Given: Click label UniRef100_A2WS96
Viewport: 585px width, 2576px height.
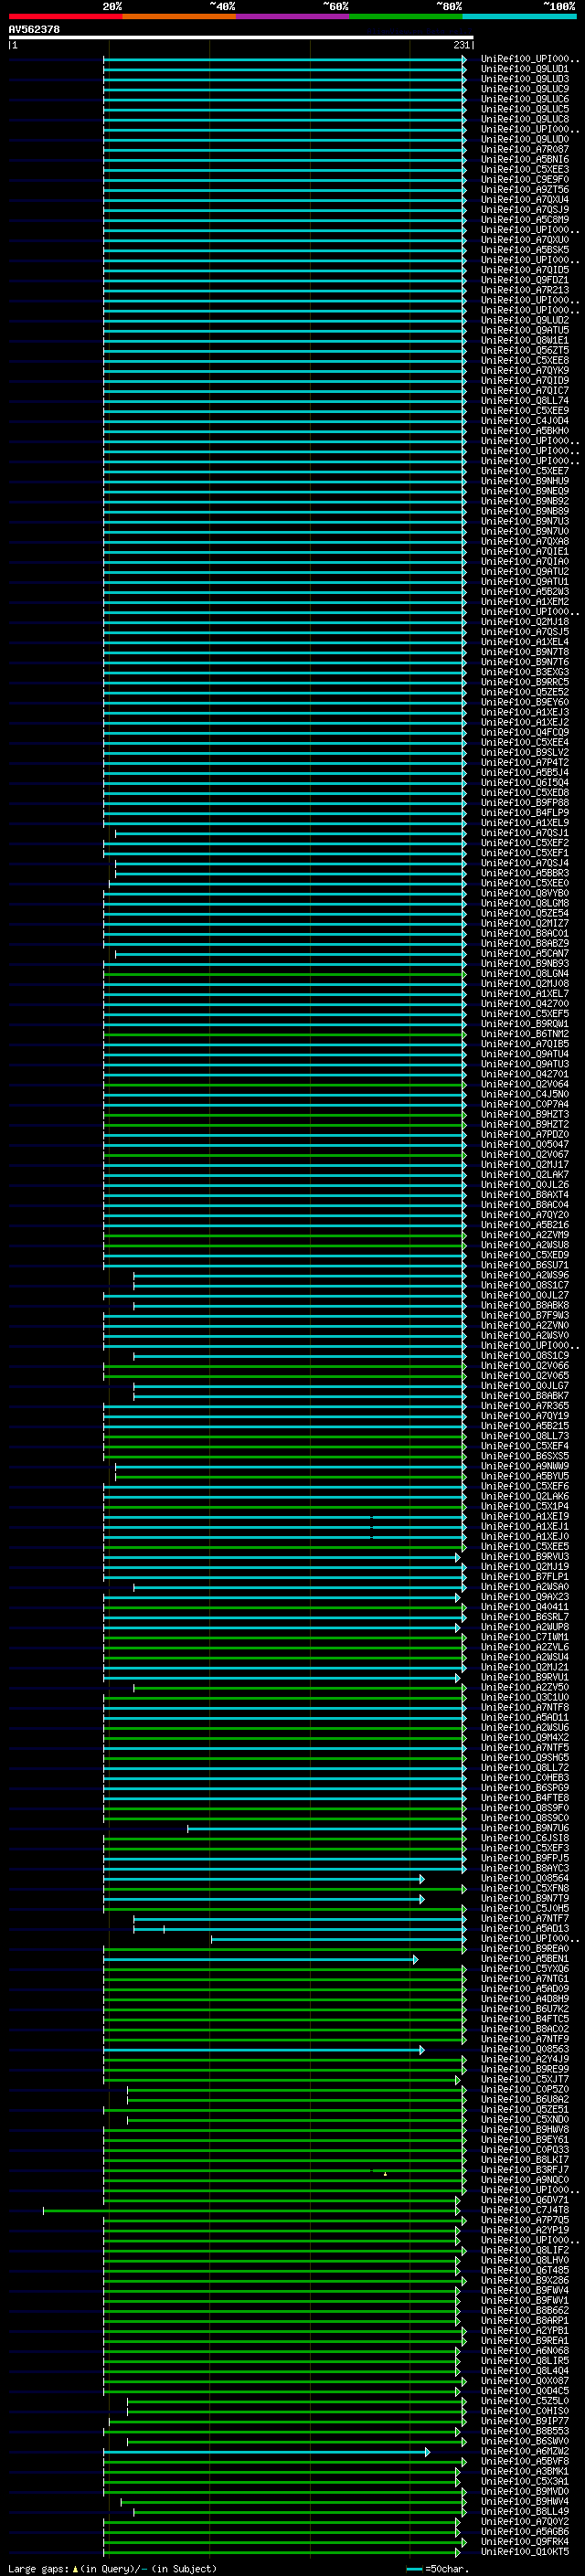Looking at the screenshot, I should point(525,1276).
